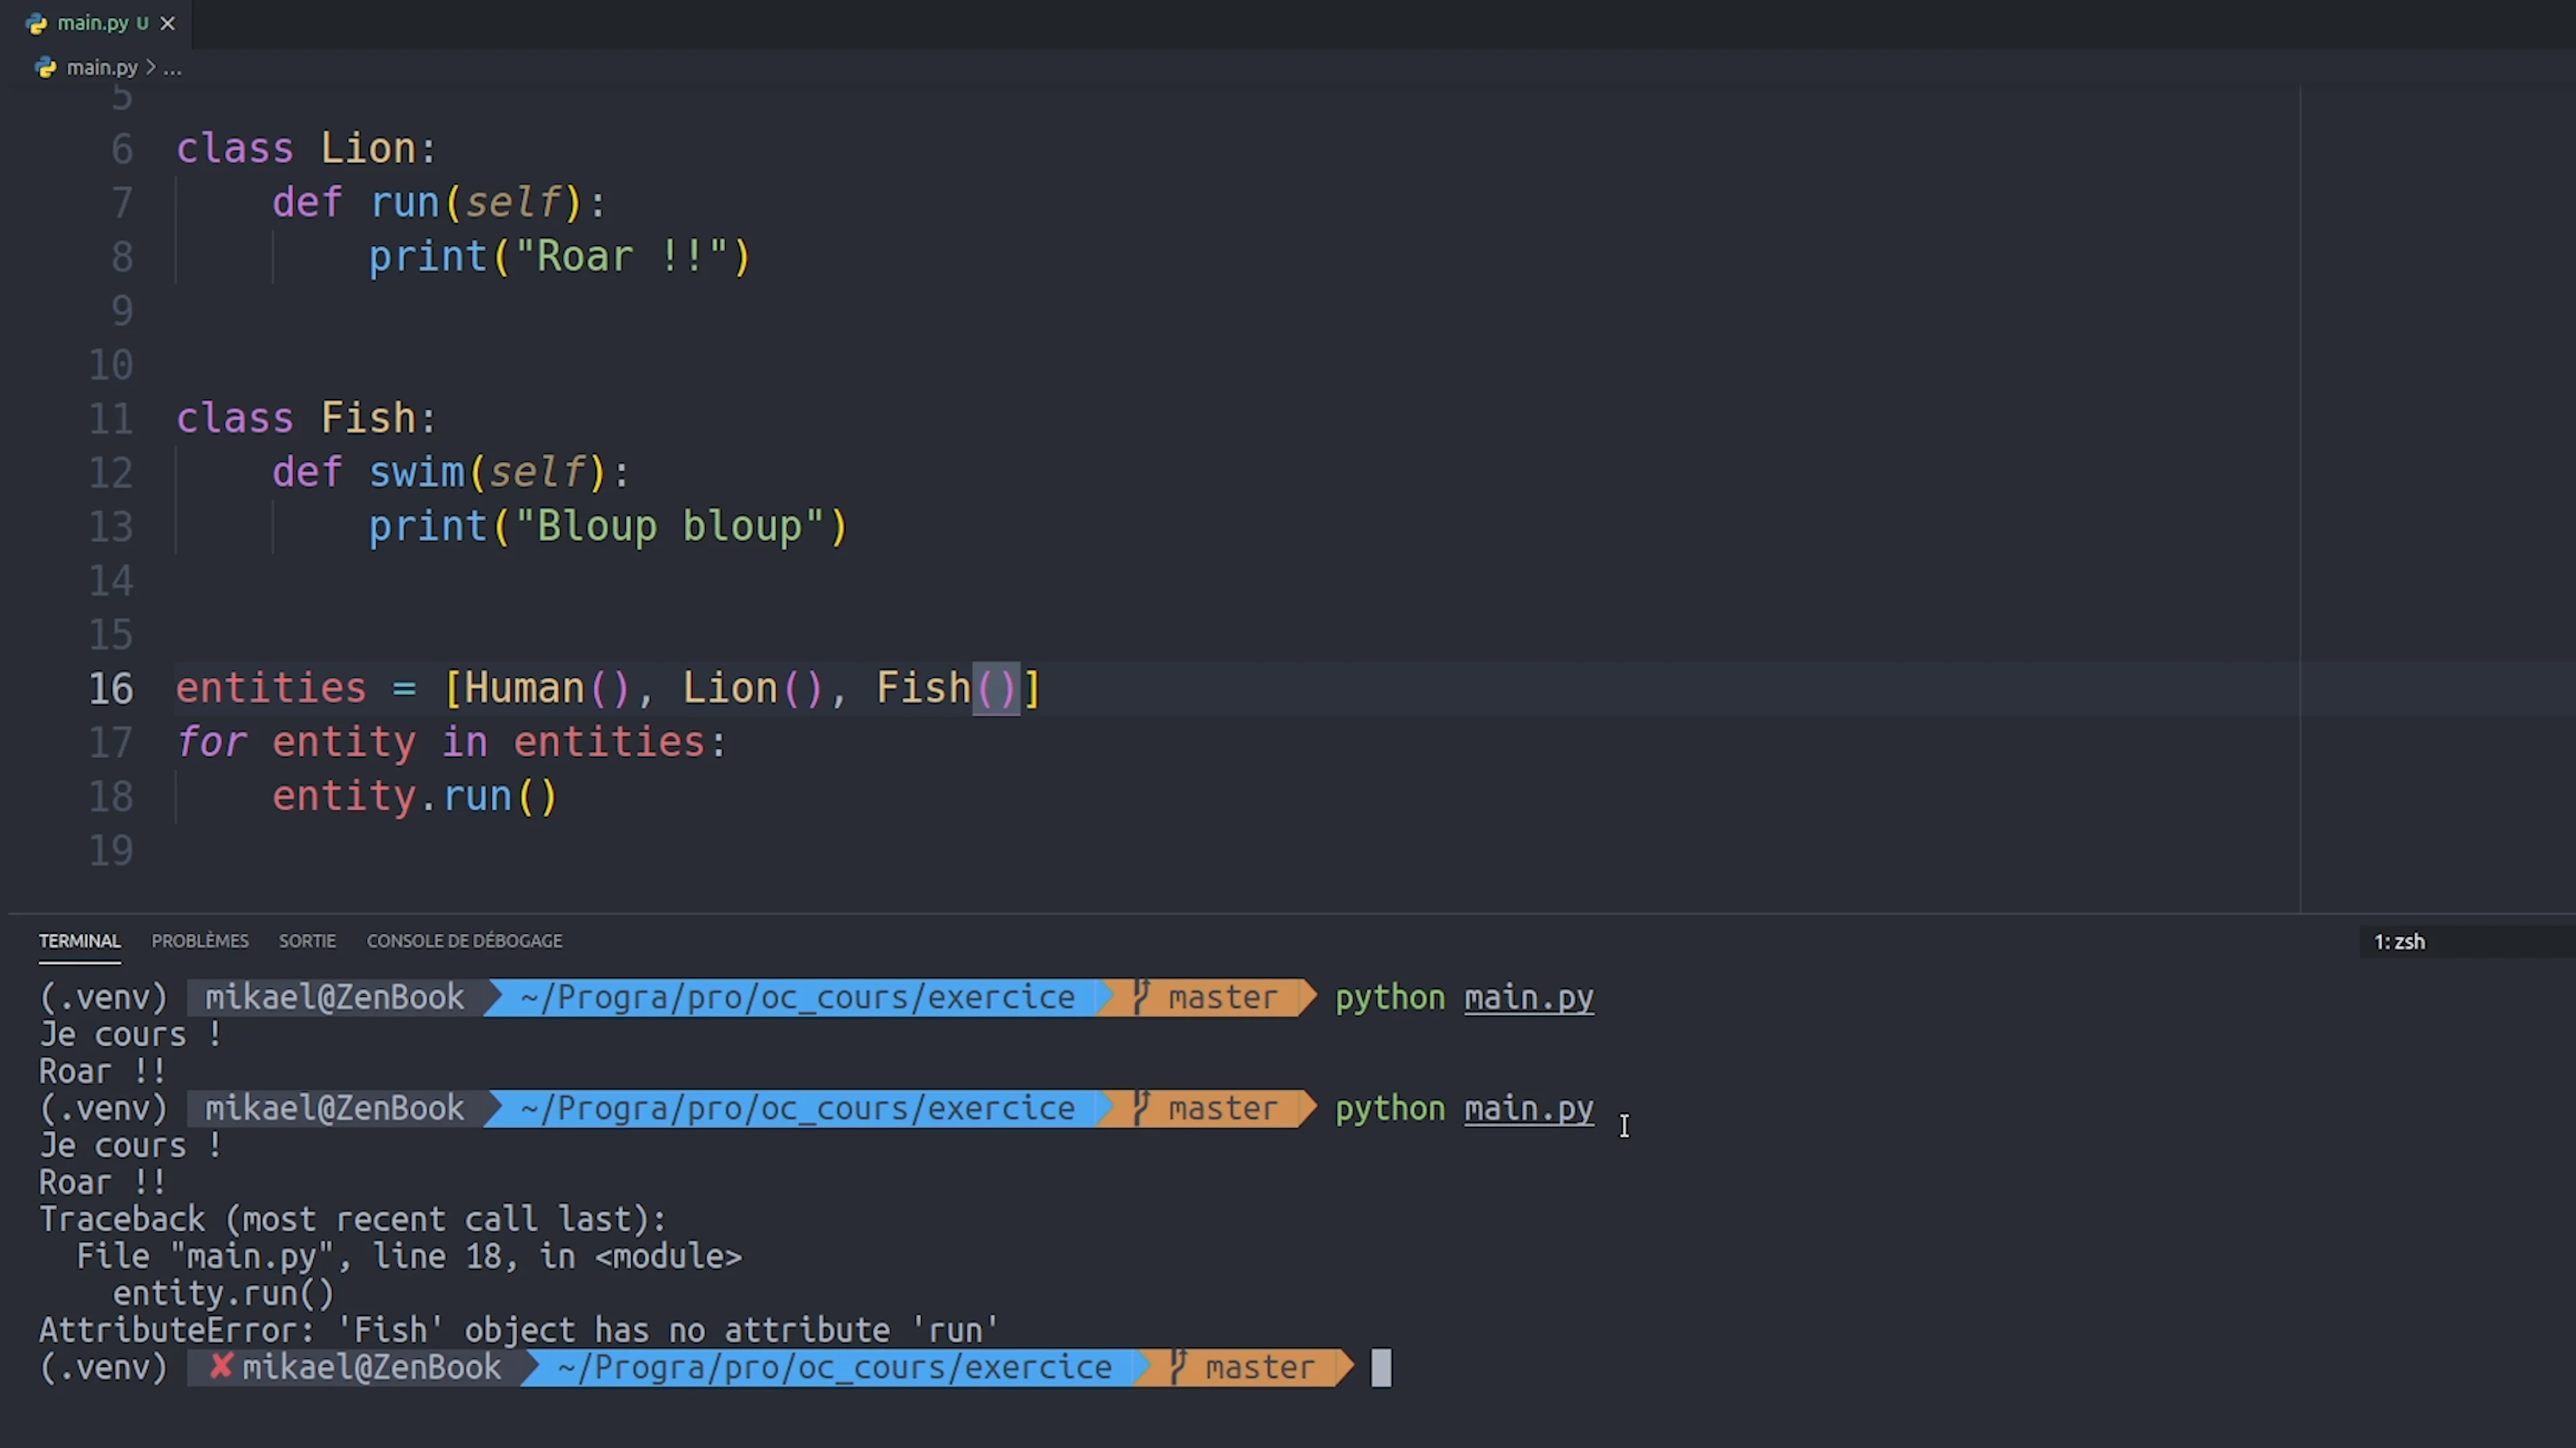Place cursor at the terminal prompt block
This screenshot has height=1448, width=2576.
click(x=1381, y=1367)
